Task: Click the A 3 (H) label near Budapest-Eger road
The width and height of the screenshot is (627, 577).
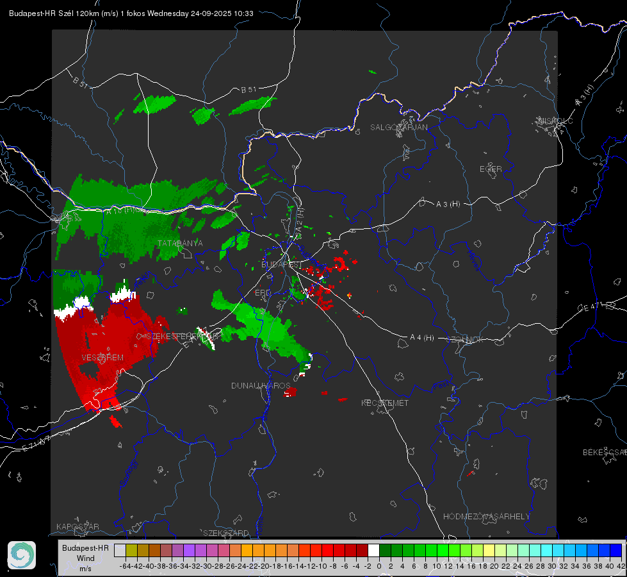Action: tap(448, 204)
